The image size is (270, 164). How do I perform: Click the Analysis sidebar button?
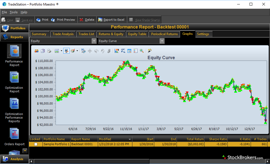pos(14,159)
